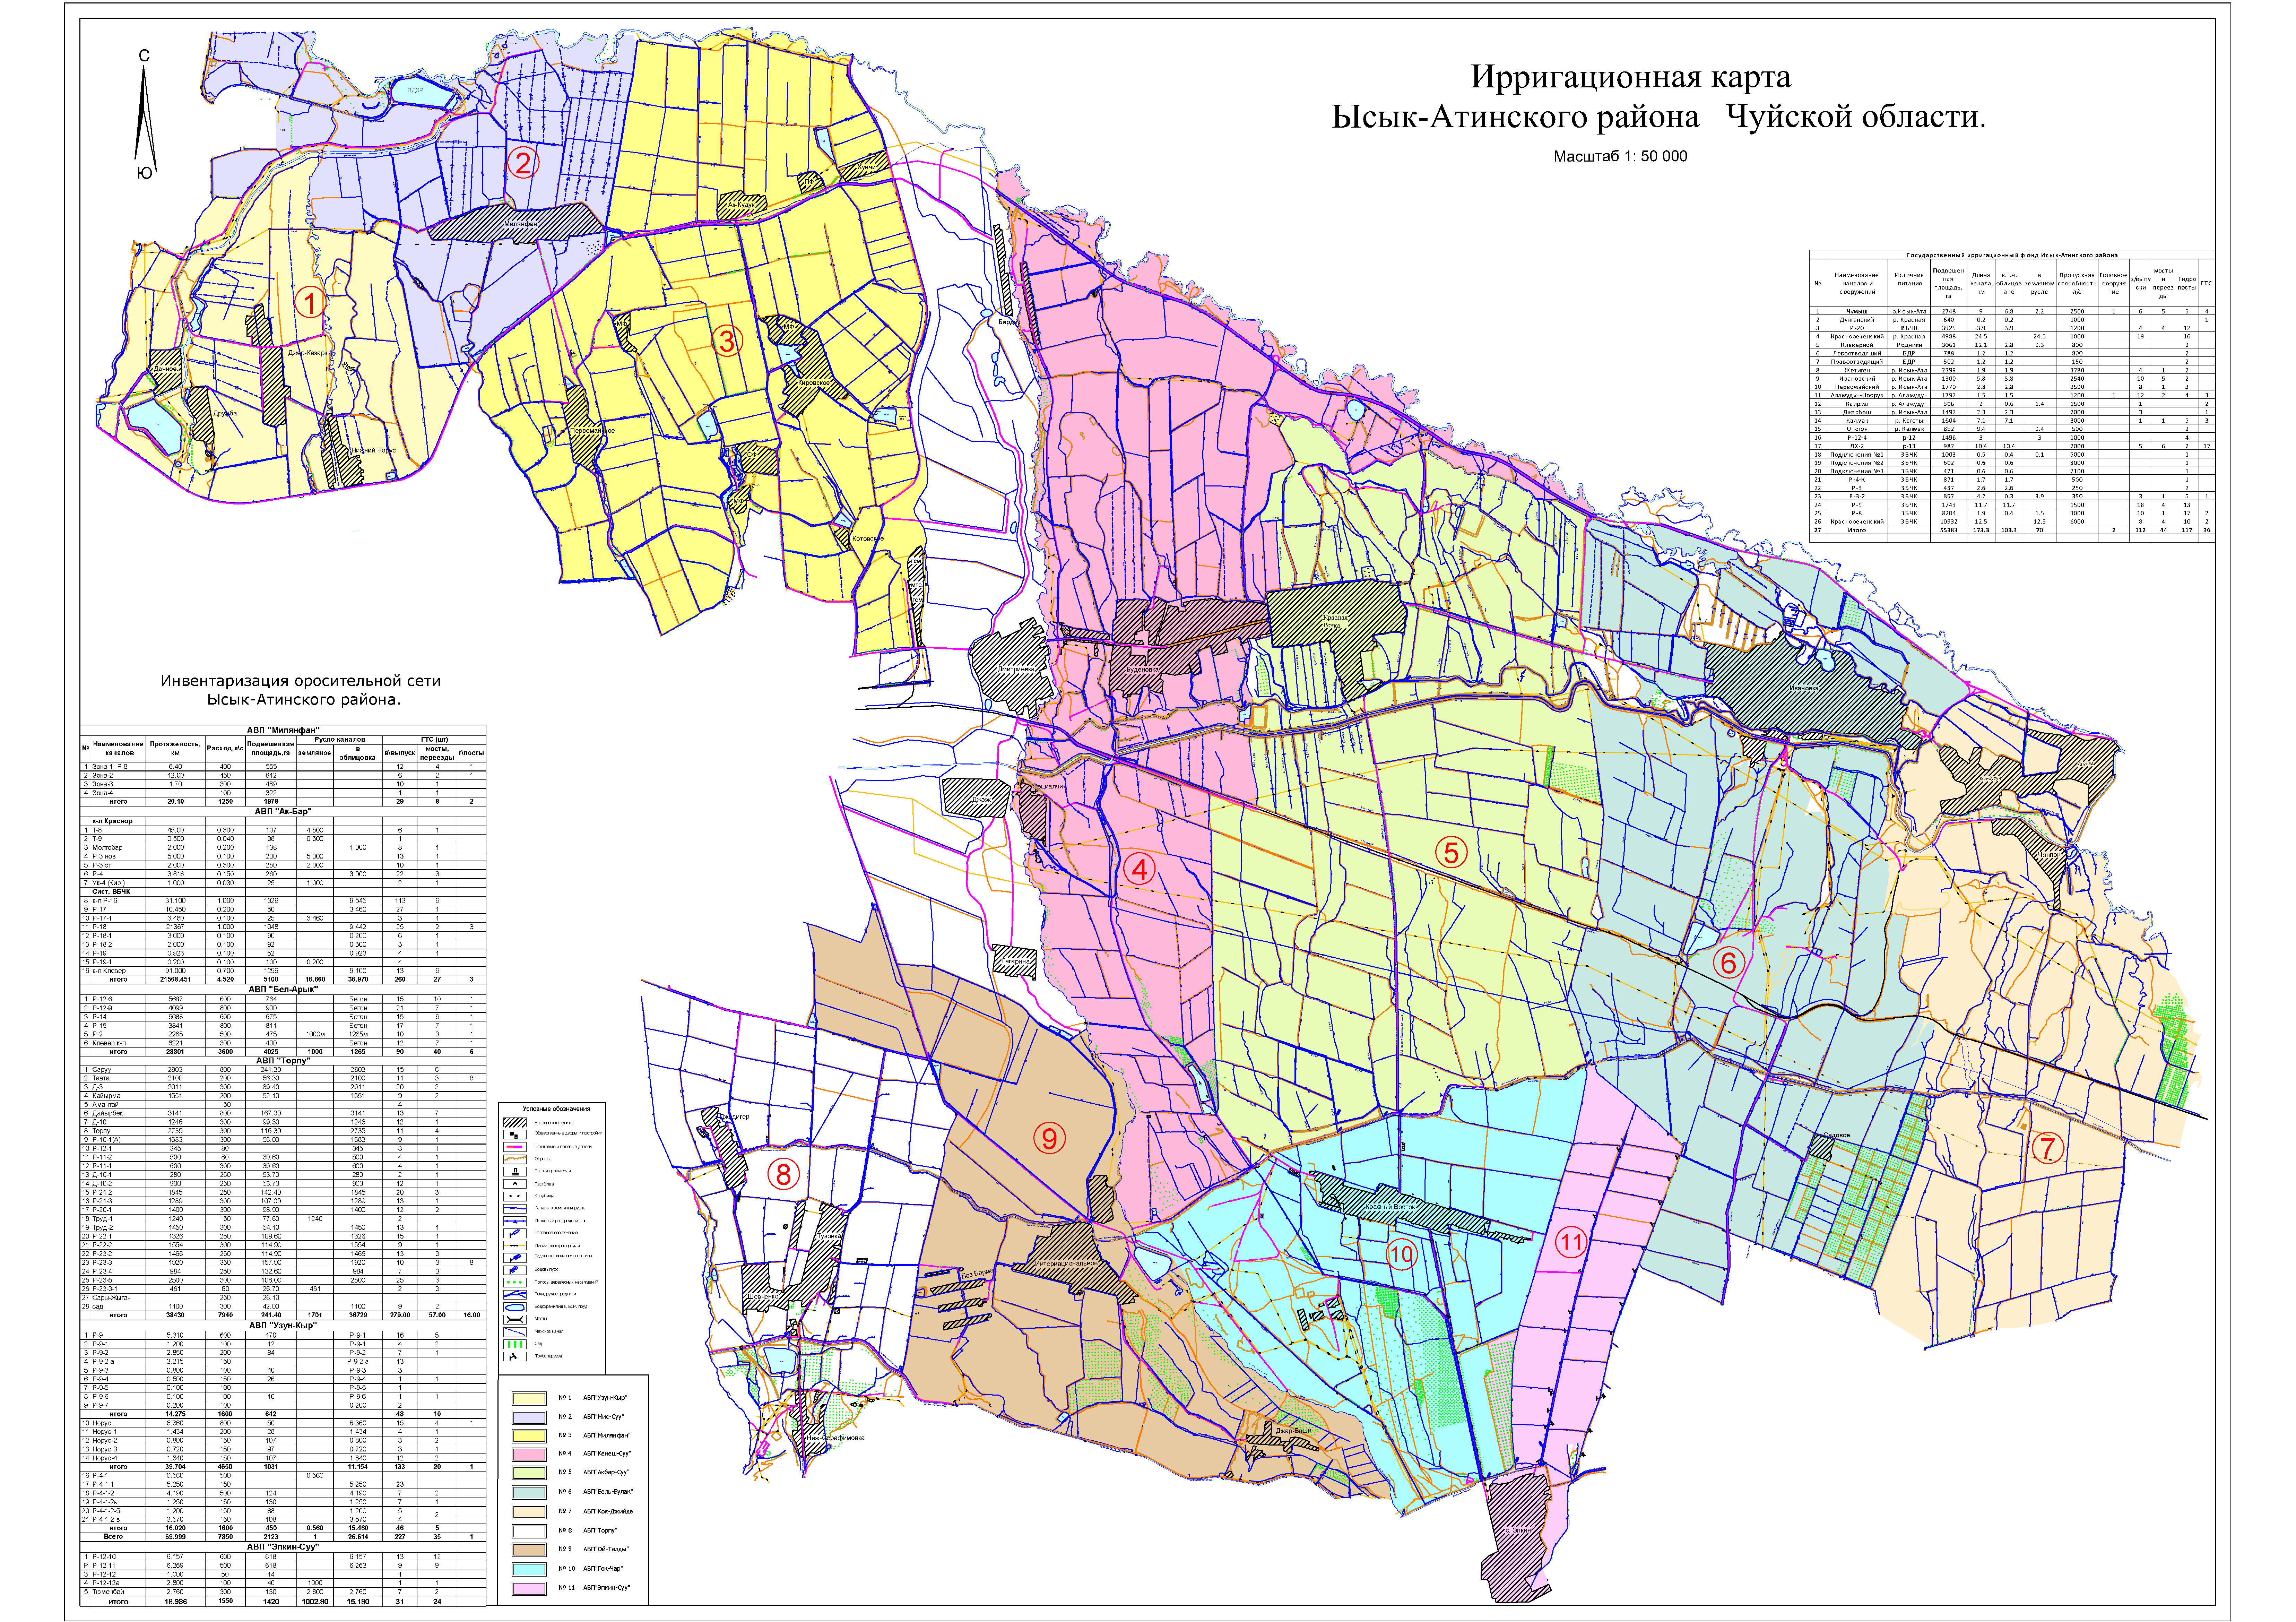Click 'Инвентаризация оросительной сети' heading
This screenshot has height=1622, width=2296.
(x=301, y=681)
